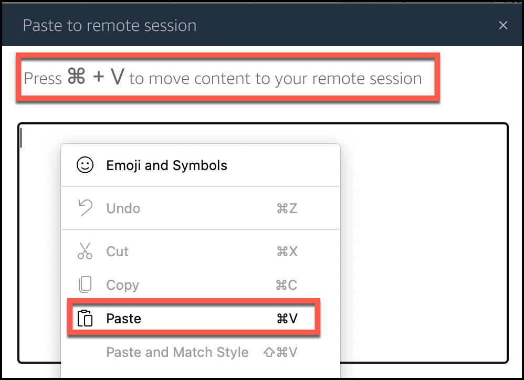Viewport: 524px width, 380px height.
Task: Click the curved Undo arrow icon
Action: [85, 208]
